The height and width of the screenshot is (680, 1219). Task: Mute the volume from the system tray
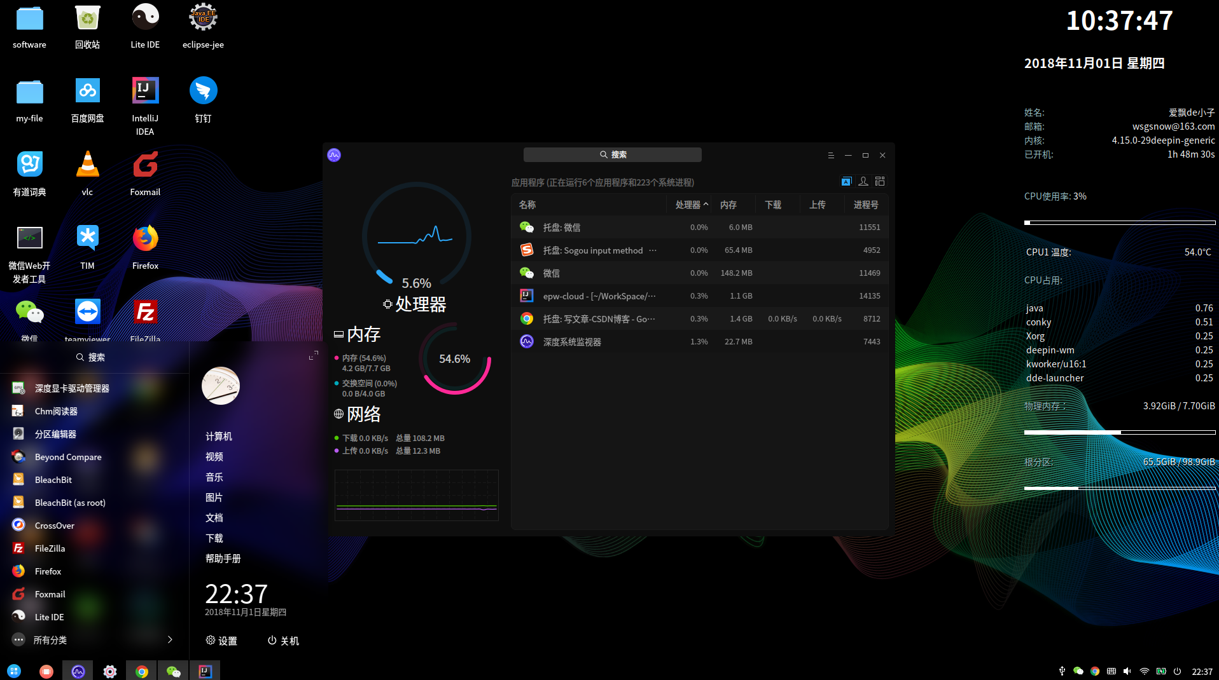point(1128,671)
